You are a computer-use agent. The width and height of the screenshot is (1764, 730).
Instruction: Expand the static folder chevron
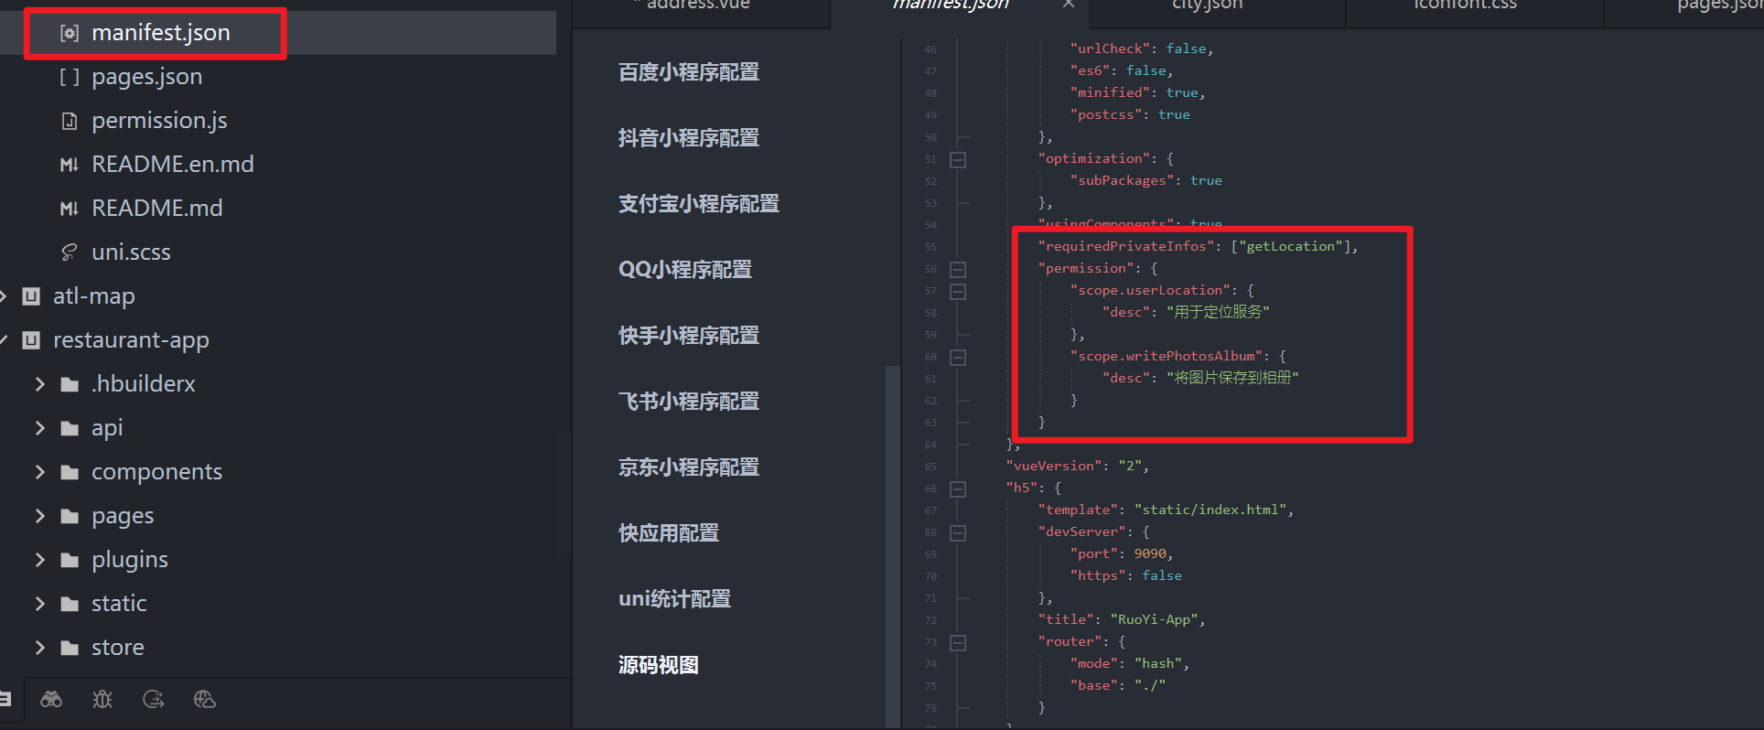tap(39, 604)
